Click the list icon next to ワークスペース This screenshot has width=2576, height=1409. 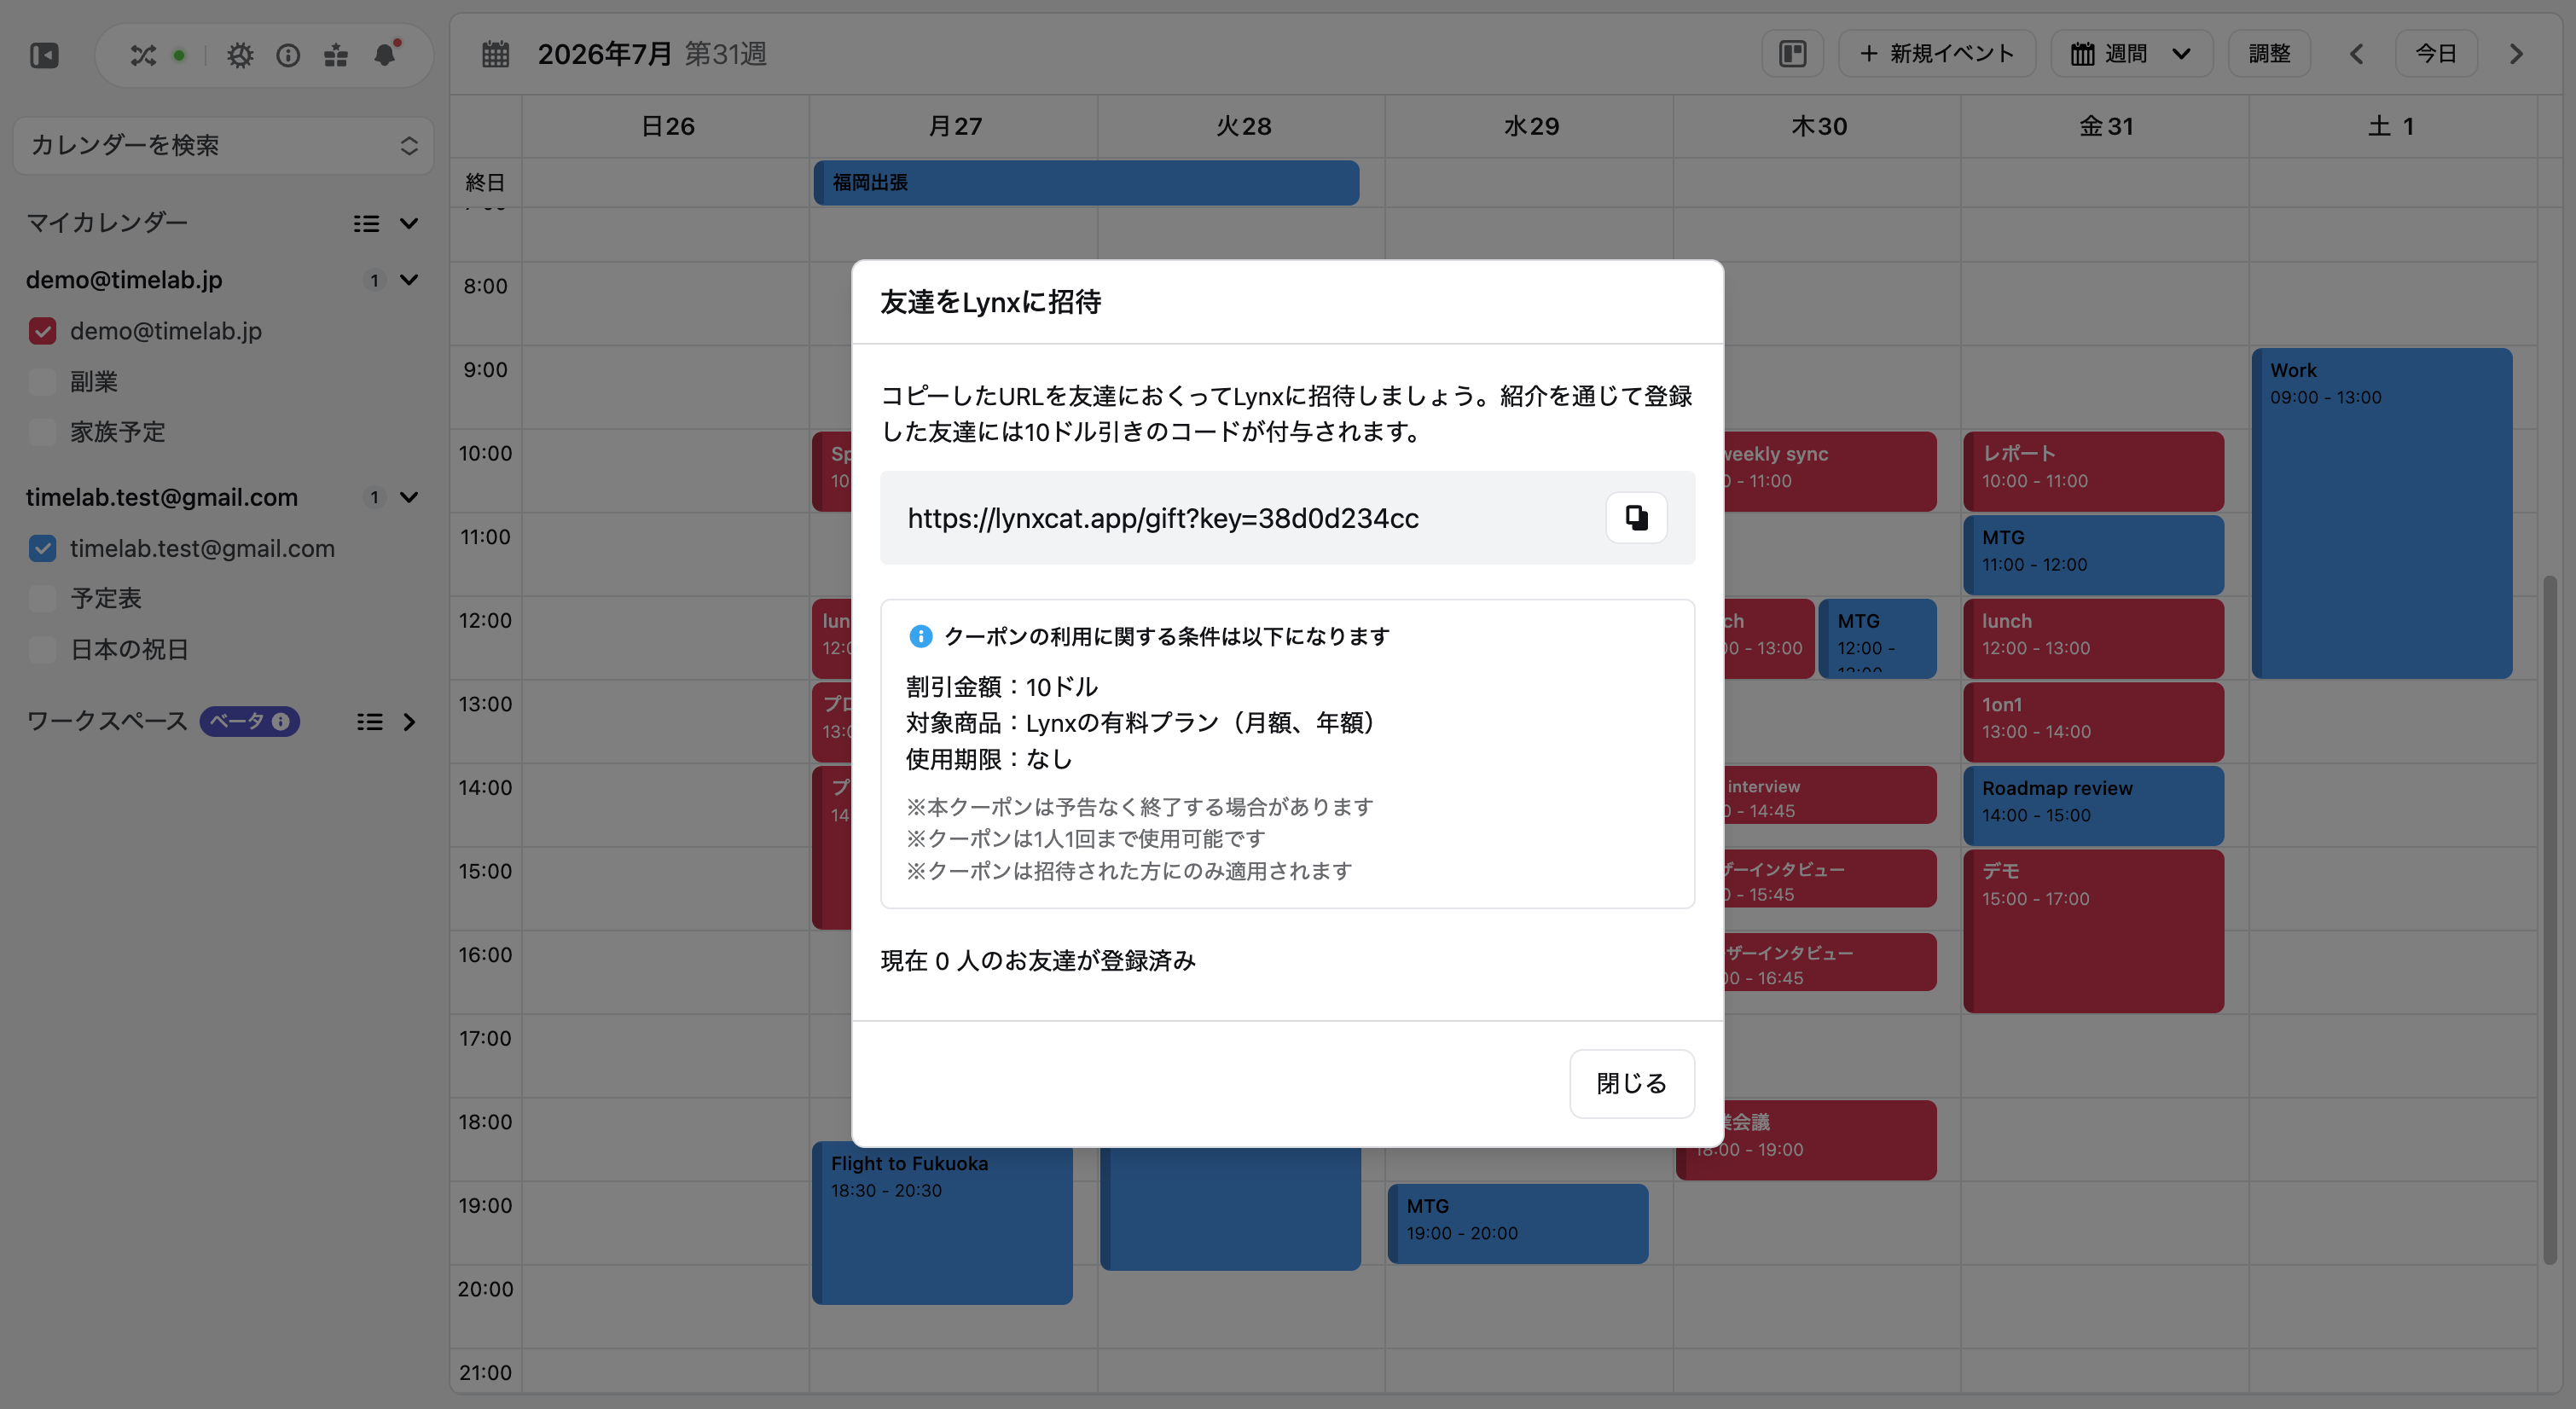coord(370,722)
